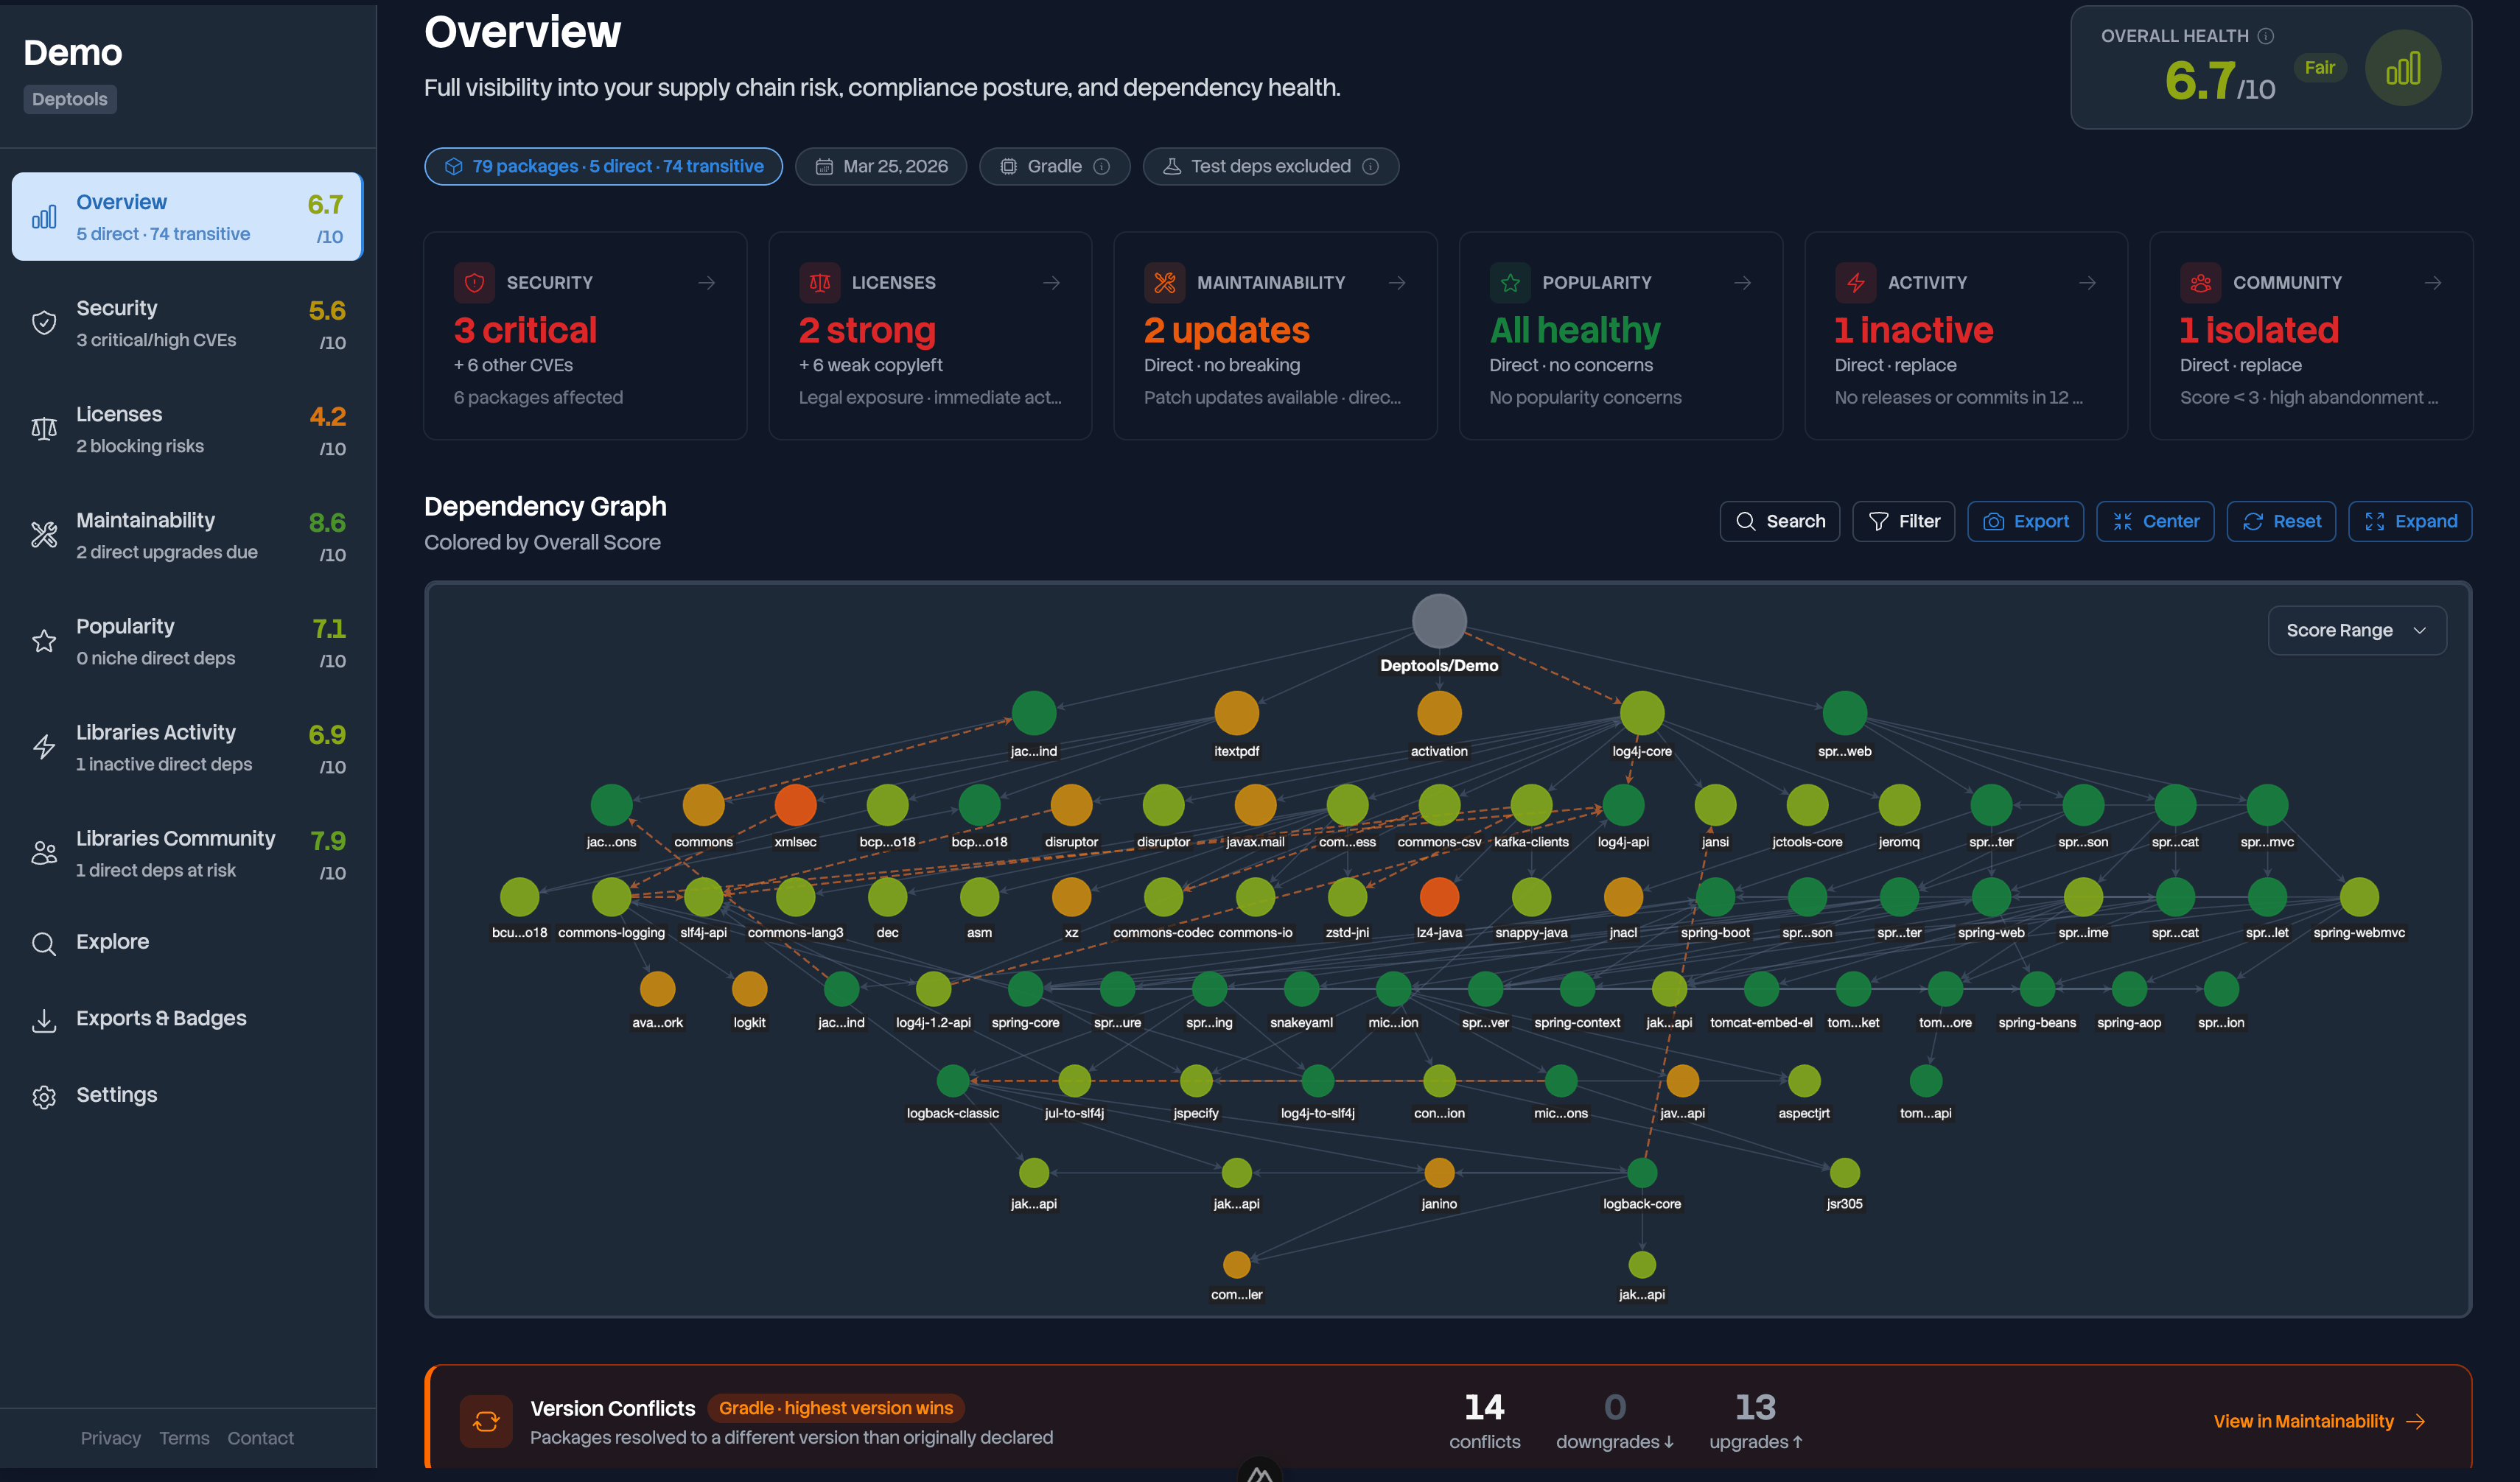Open the Score Range dropdown
2520x1482 pixels.
coord(2356,630)
